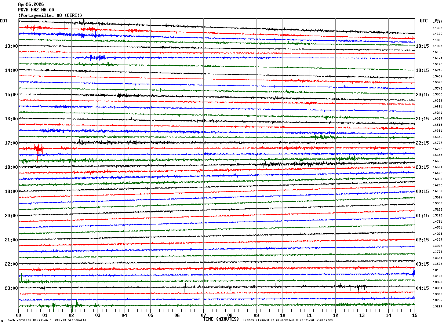The width and height of the screenshot is (444, 325).
Task: Select the DC offset value 16121
Action: coord(437,107)
